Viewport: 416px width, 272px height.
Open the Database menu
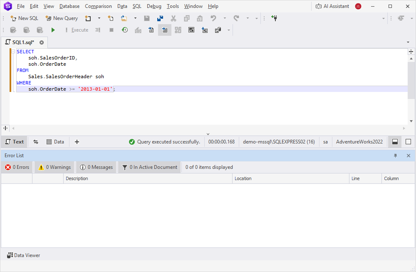(69, 6)
